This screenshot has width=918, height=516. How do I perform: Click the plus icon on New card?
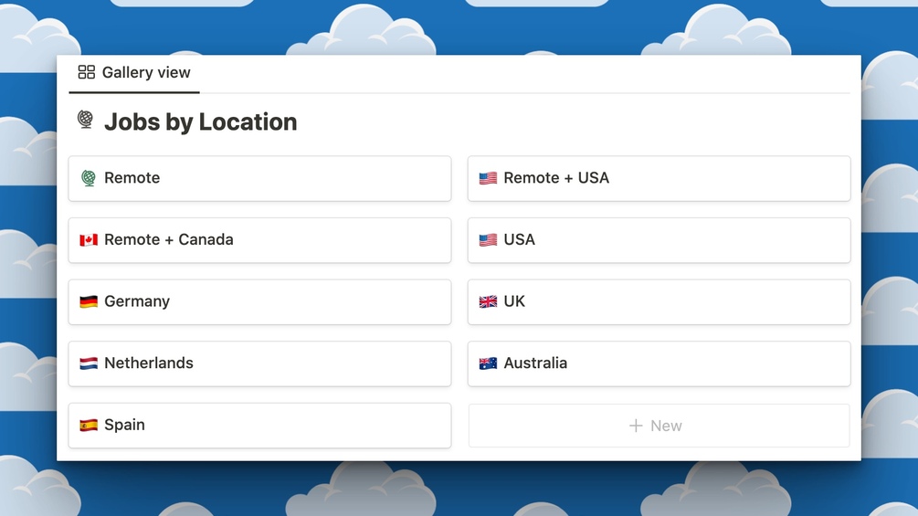click(x=636, y=426)
